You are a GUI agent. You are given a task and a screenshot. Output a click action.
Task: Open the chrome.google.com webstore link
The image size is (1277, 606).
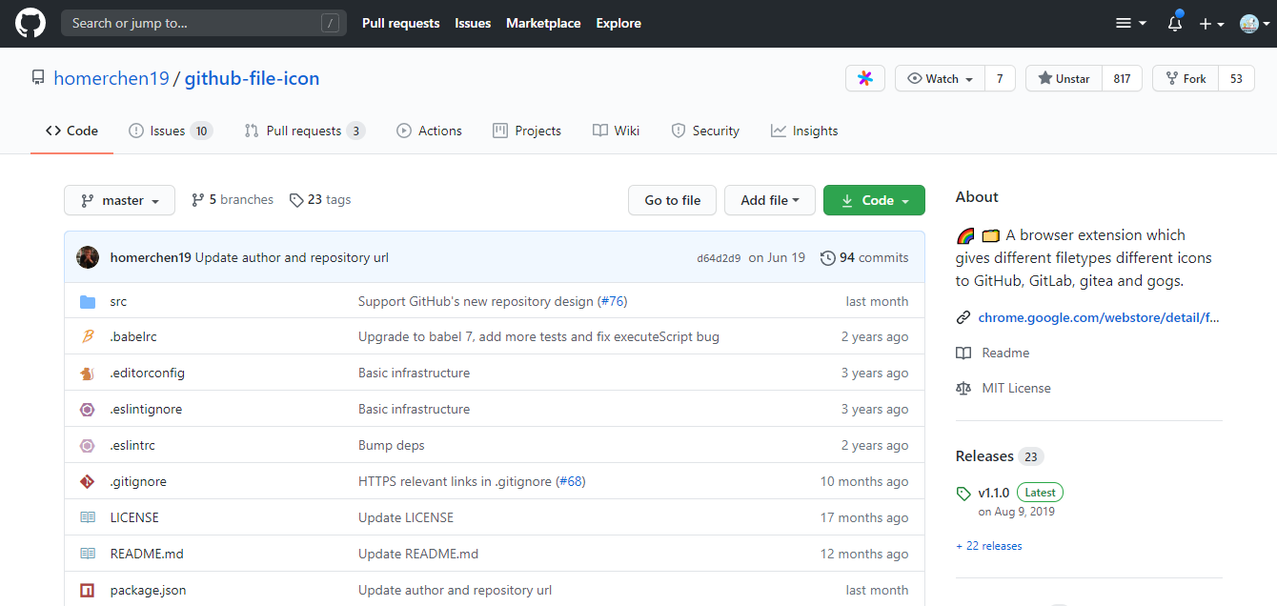(1099, 317)
